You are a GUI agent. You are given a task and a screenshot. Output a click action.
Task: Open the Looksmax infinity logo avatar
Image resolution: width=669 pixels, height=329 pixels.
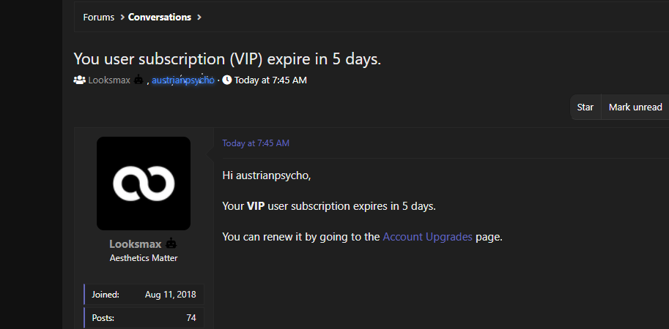(144, 184)
